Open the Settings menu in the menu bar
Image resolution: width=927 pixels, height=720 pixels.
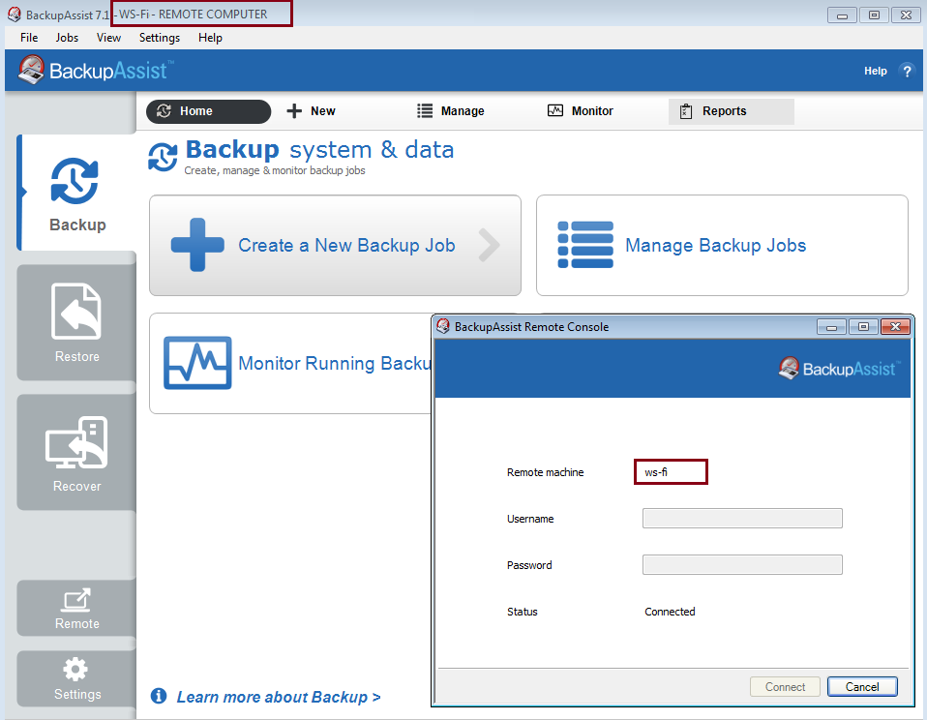160,38
